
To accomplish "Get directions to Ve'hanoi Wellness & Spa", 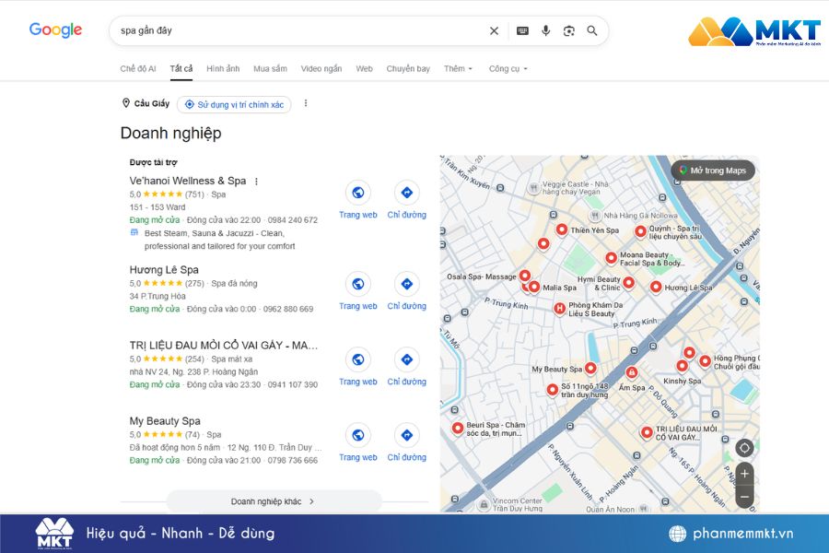I will pyautogui.click(x=406, y=193).
